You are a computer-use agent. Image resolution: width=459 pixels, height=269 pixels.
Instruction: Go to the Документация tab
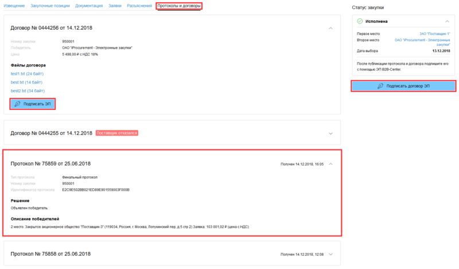89,6
